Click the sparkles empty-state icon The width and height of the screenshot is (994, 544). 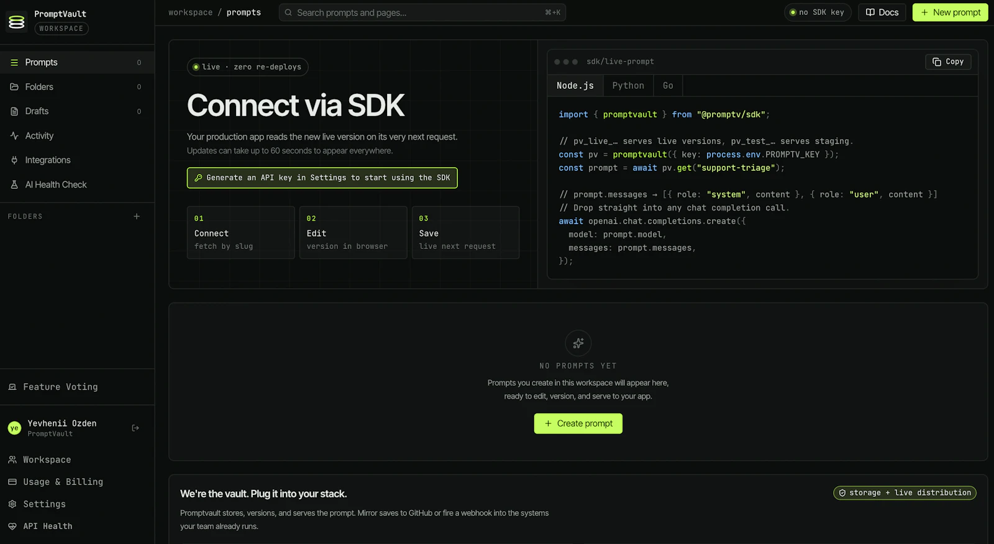(x=578, y=343)
